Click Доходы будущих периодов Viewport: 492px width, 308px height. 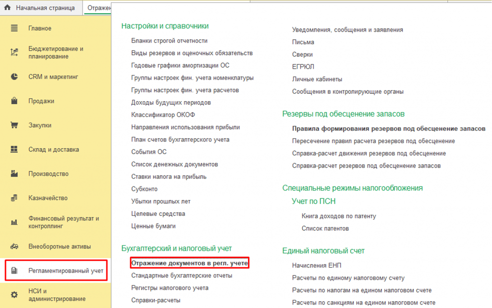pos(171,103)
